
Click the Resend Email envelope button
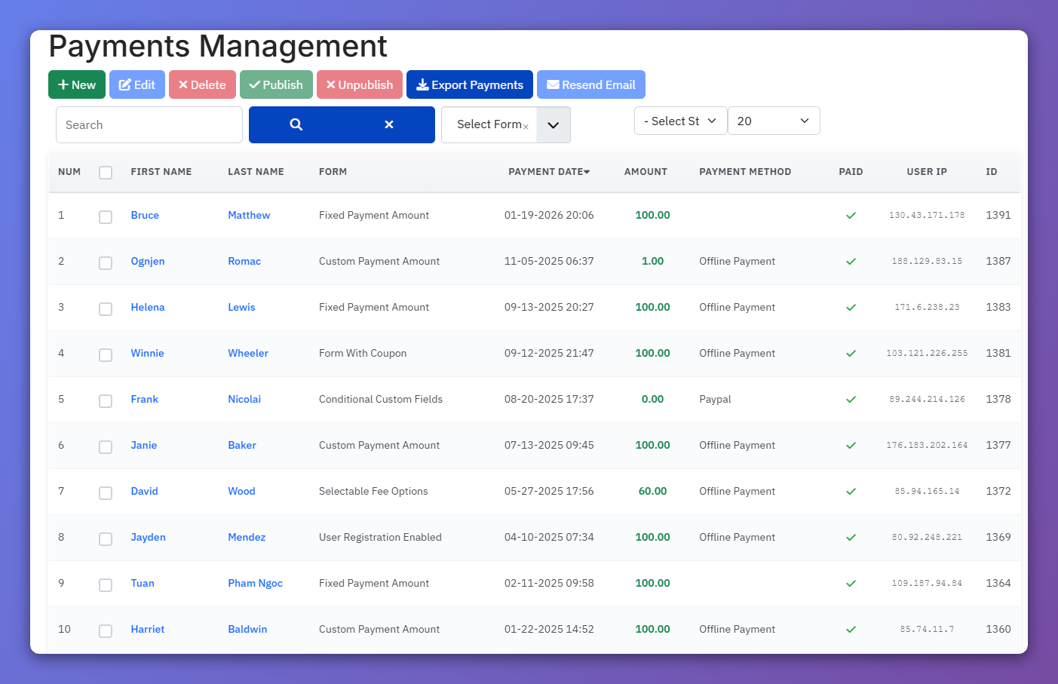point(591,84)
